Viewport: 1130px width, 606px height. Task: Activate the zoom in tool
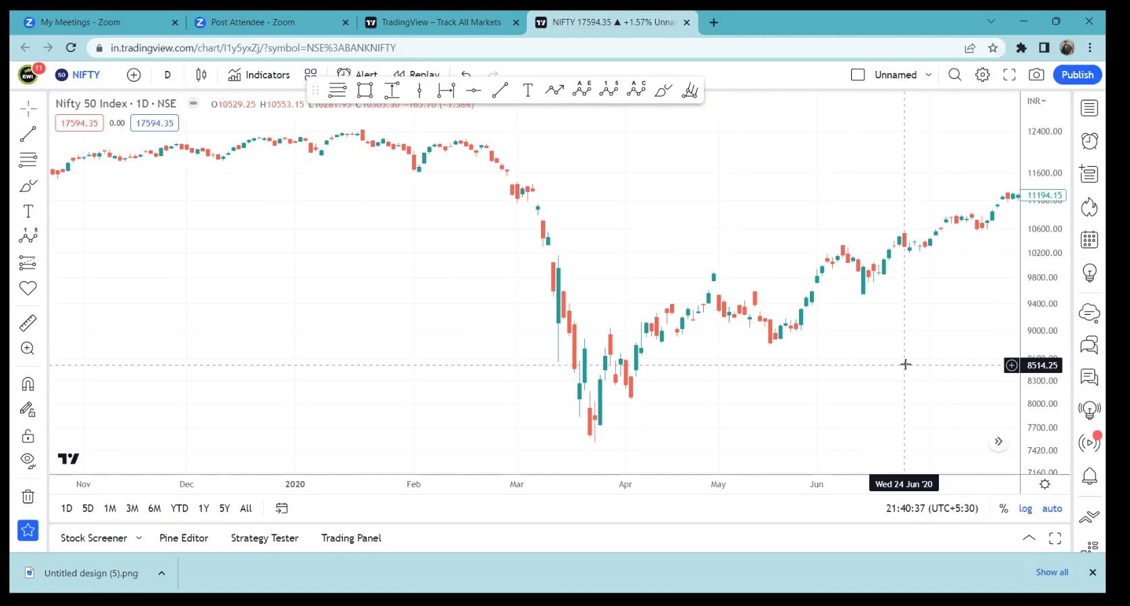[x=28, y=349]
